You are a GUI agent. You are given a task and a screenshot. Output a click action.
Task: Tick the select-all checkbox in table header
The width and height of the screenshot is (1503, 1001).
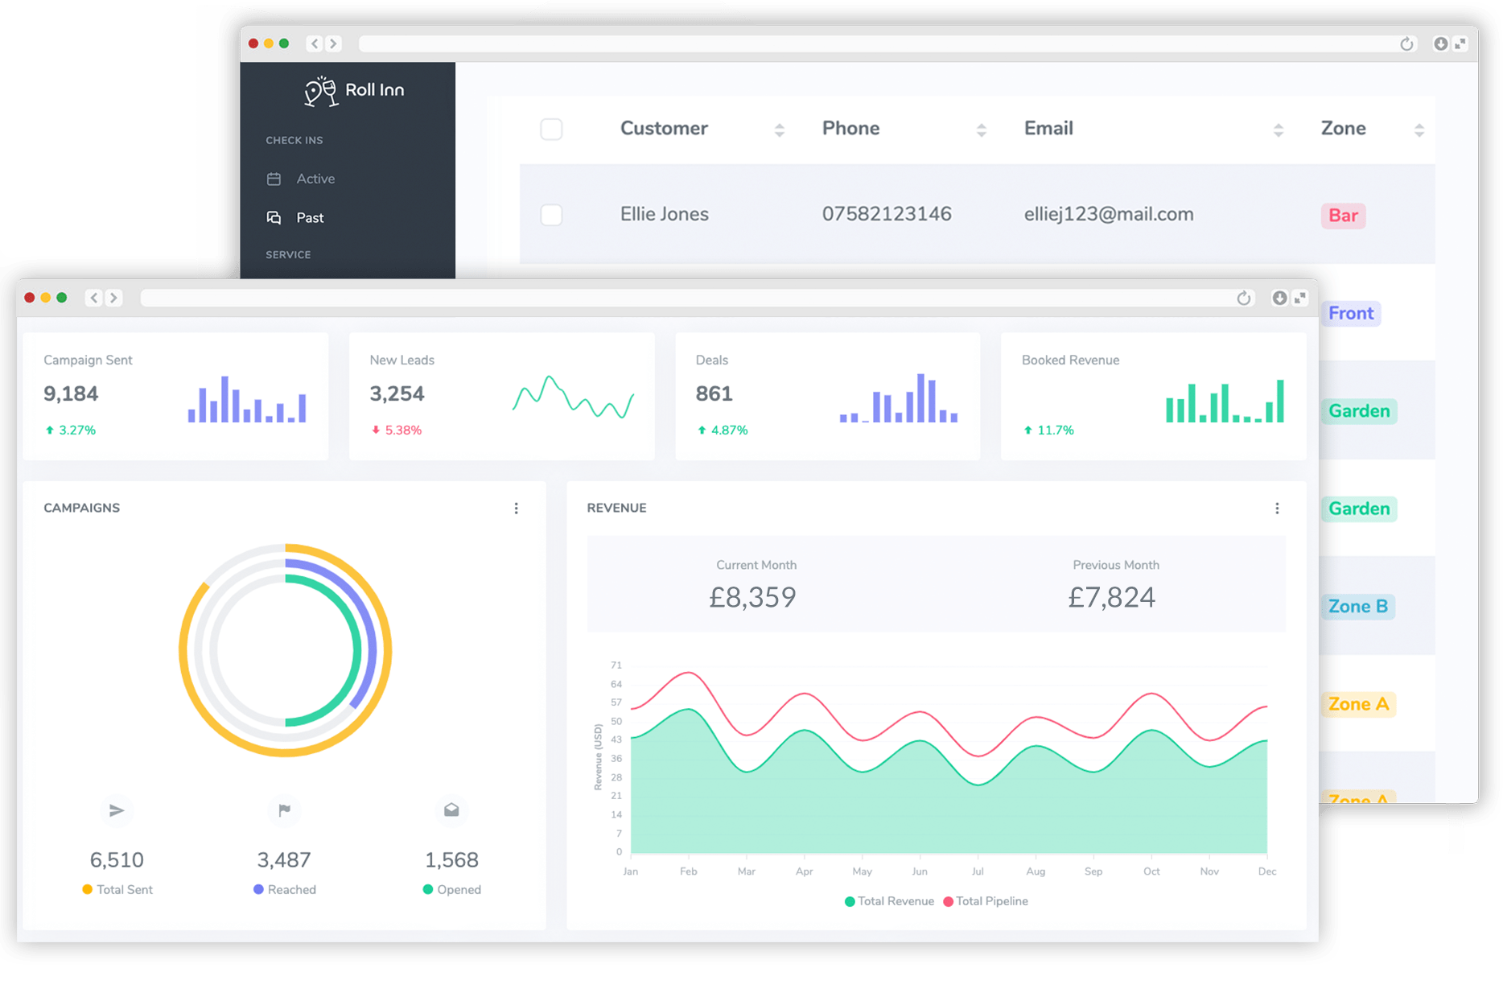point(551,129)
